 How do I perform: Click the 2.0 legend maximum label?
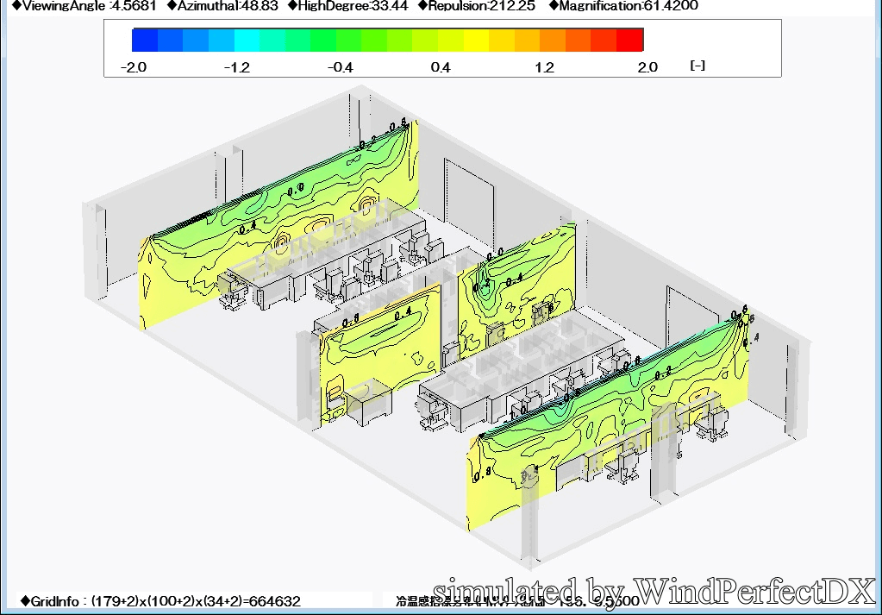[x=647, y=67]
